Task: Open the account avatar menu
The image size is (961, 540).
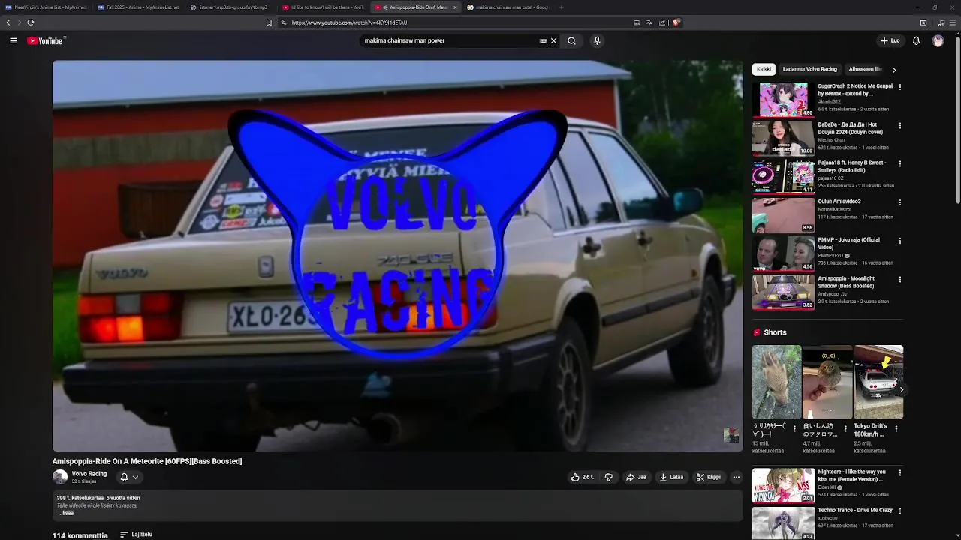Action: pyautogui.click(x=938, y=41)
